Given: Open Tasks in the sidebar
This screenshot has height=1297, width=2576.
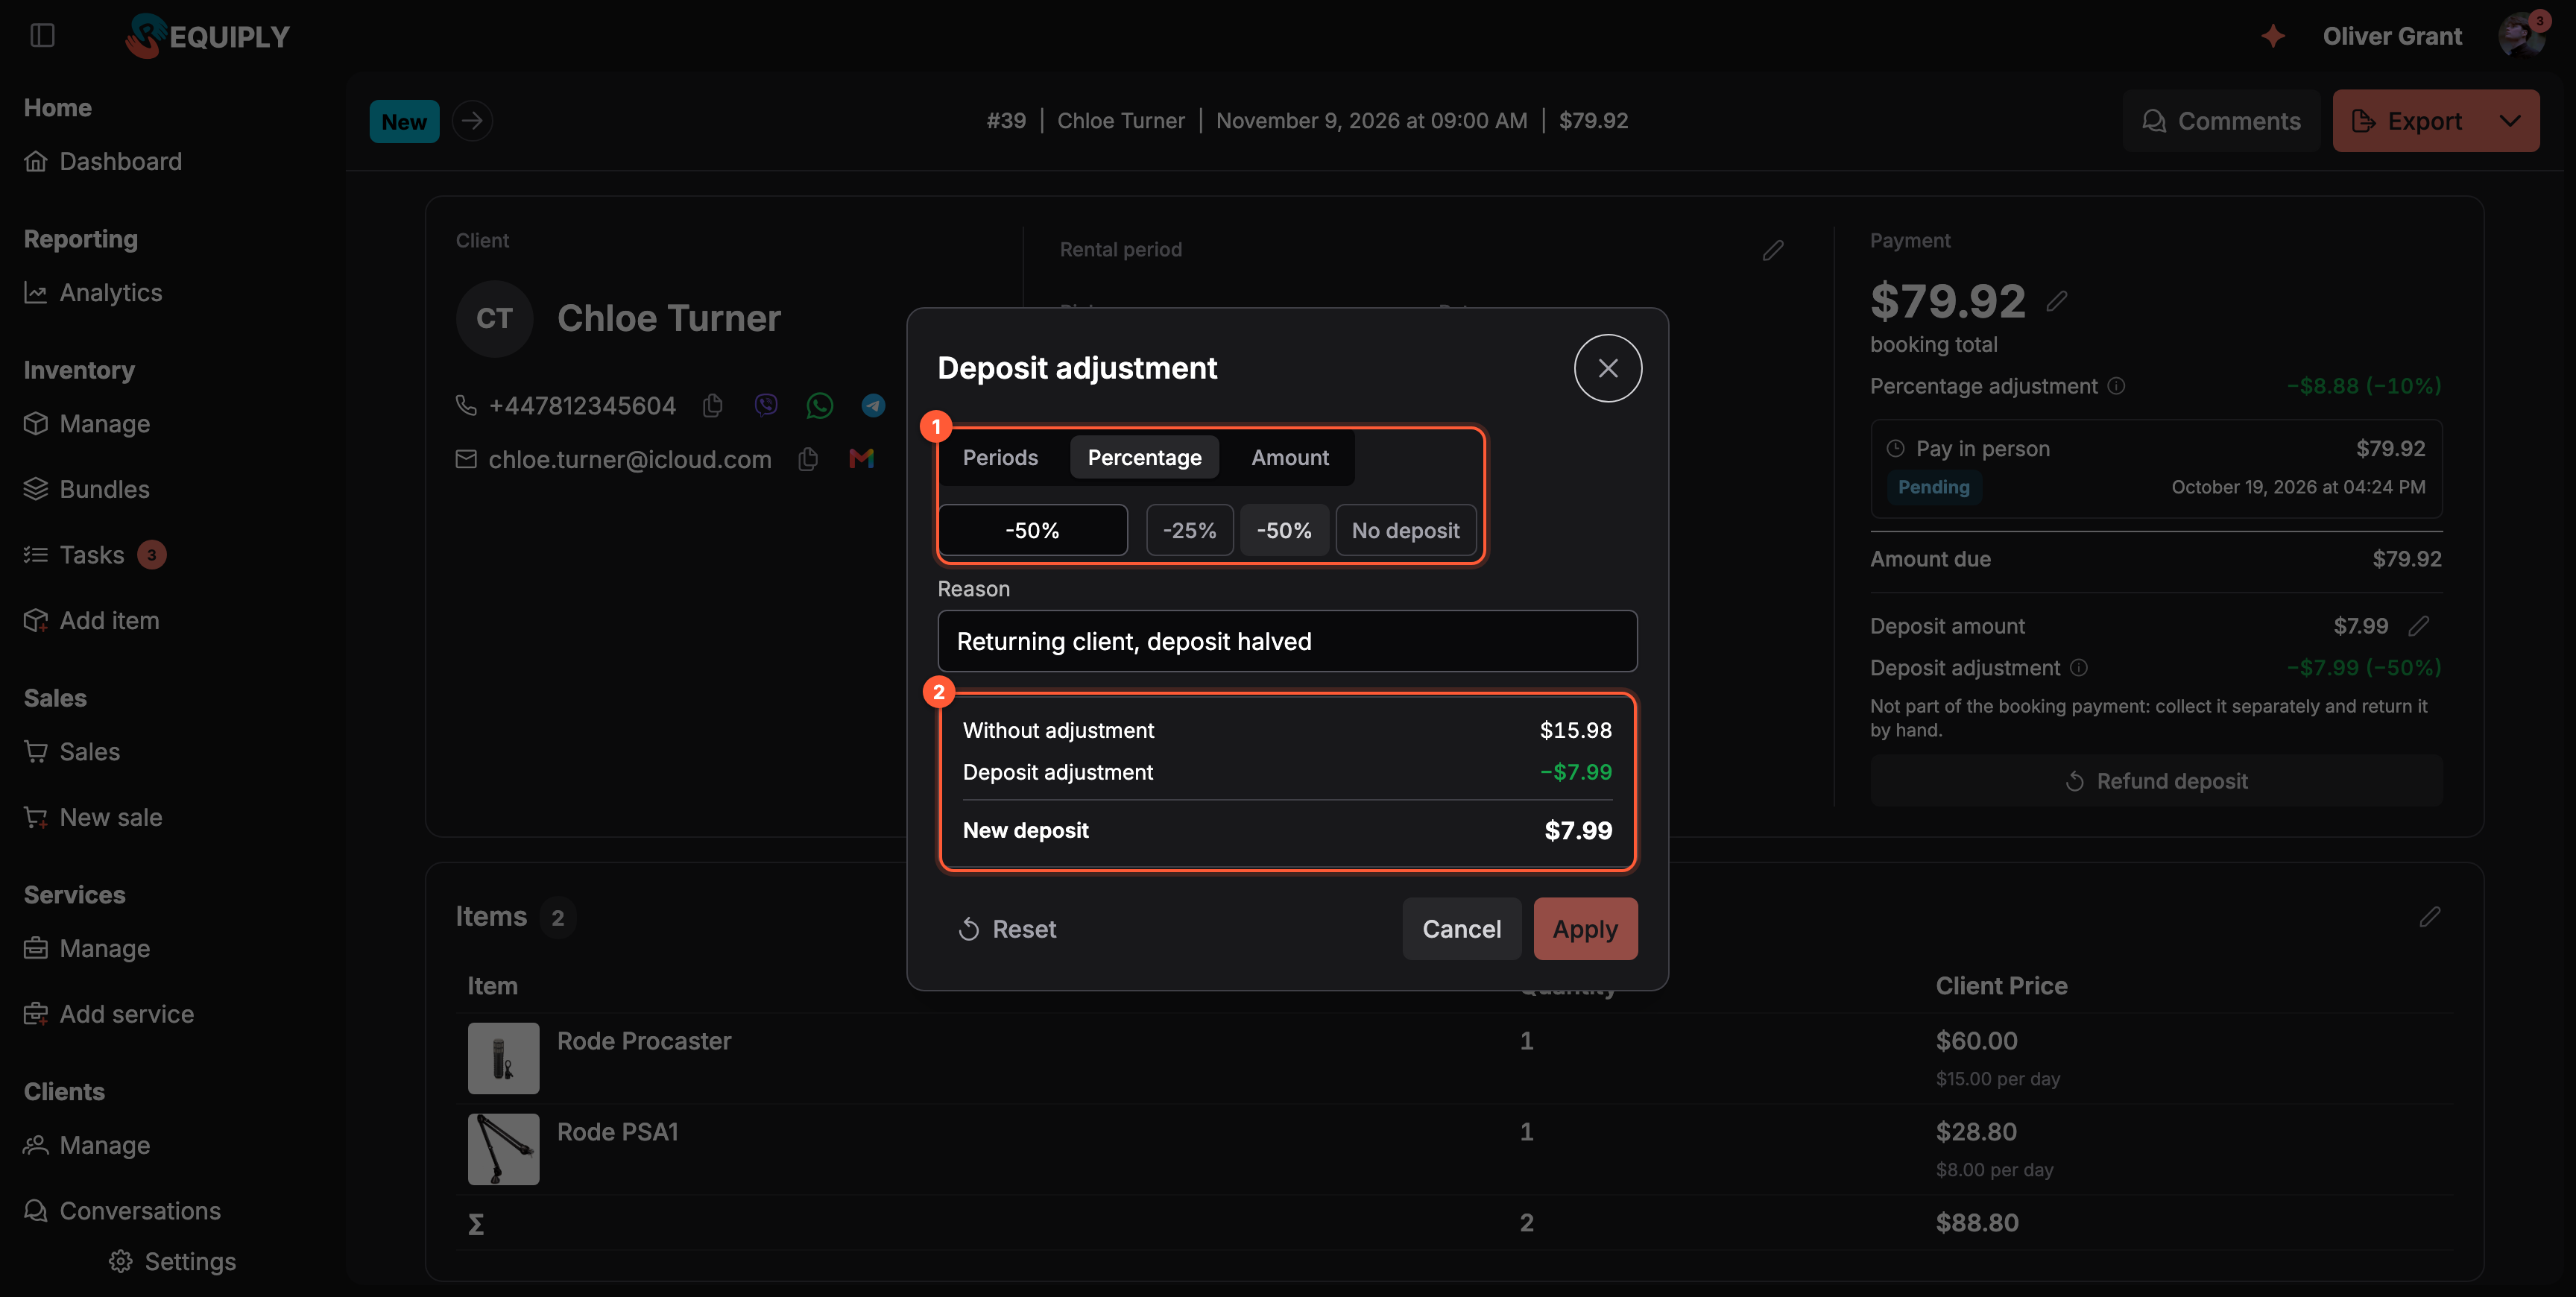Looking at the screenshot, I should tap(95, 555).
